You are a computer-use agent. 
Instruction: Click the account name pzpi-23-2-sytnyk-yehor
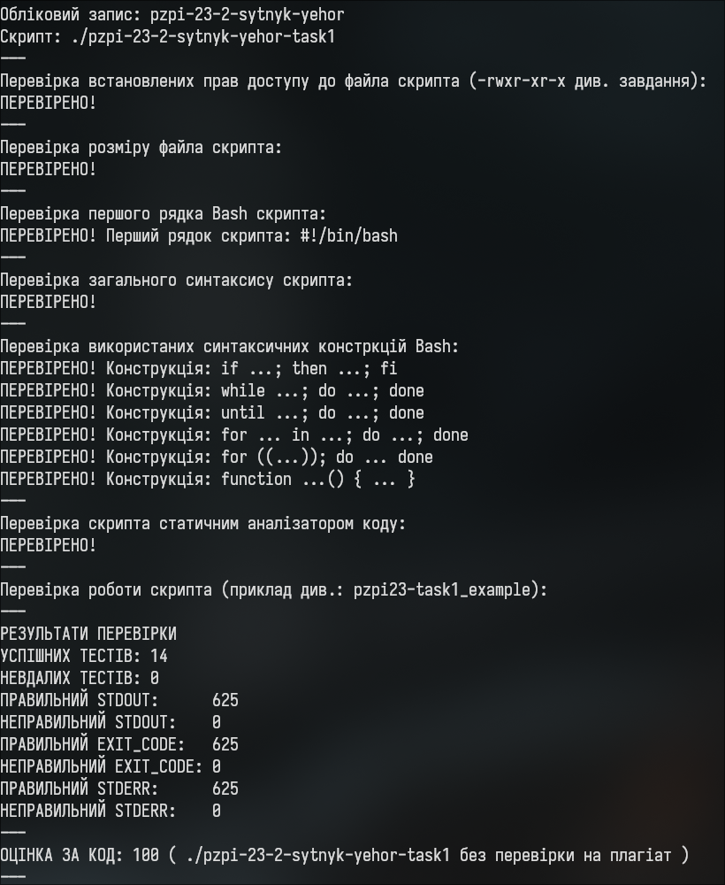[247, 15]
